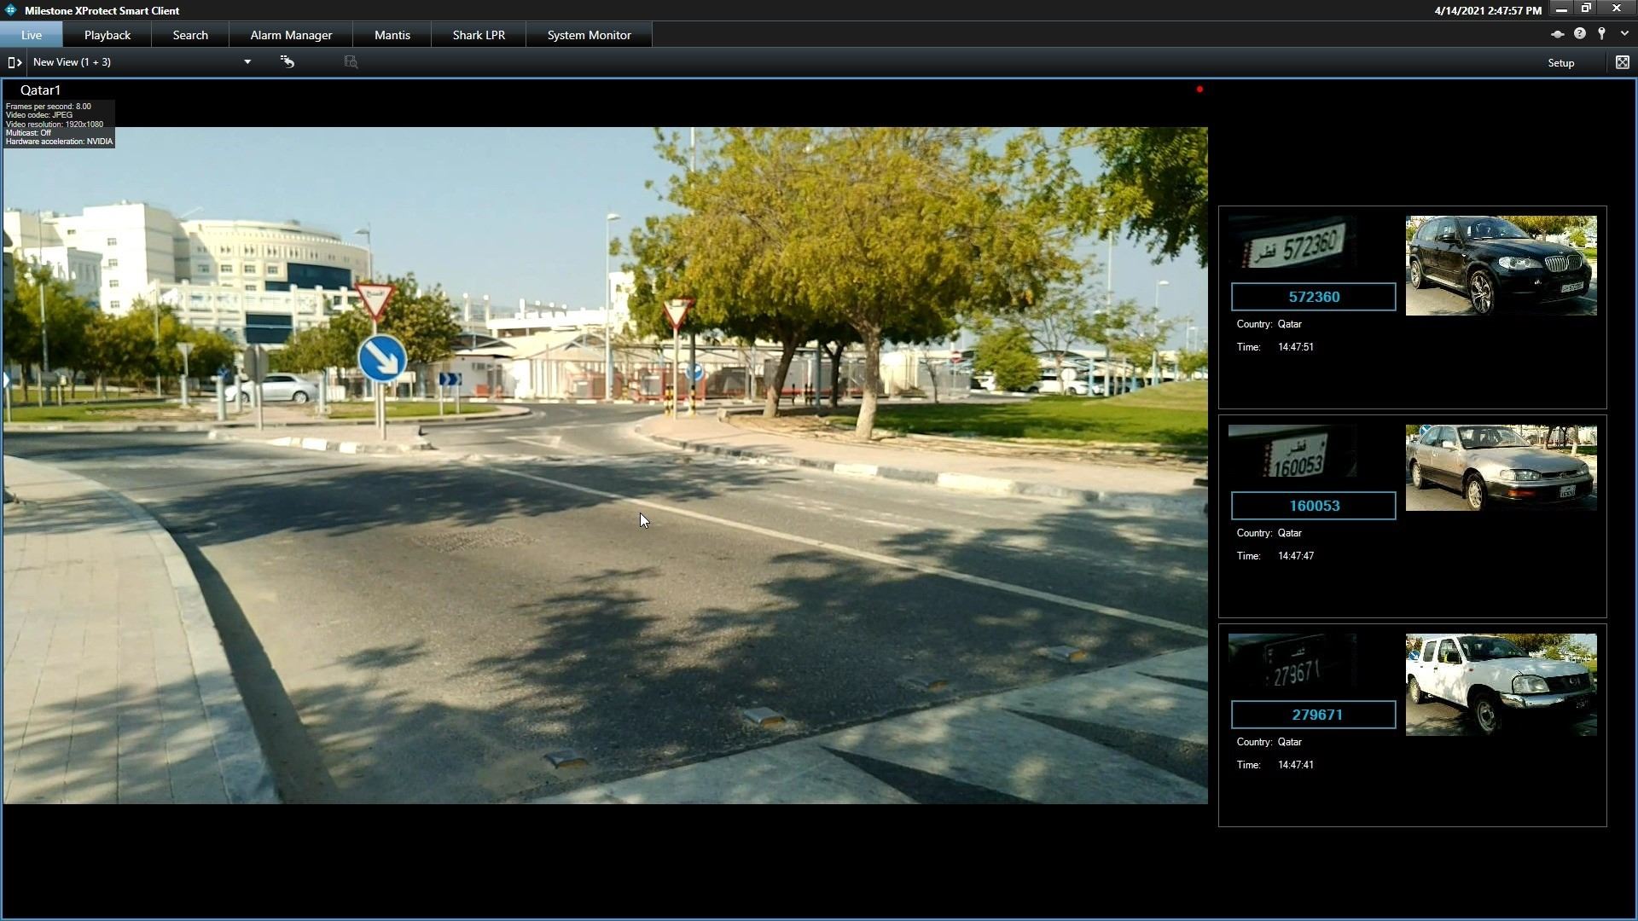Switch to the Live tab
Screen dimensions: 1638x921
(32, 35)
